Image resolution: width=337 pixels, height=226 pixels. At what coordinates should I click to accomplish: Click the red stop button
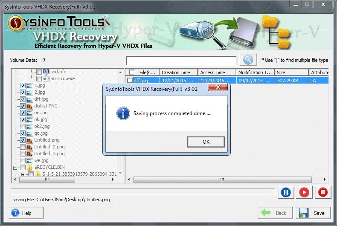click(323, 192)
